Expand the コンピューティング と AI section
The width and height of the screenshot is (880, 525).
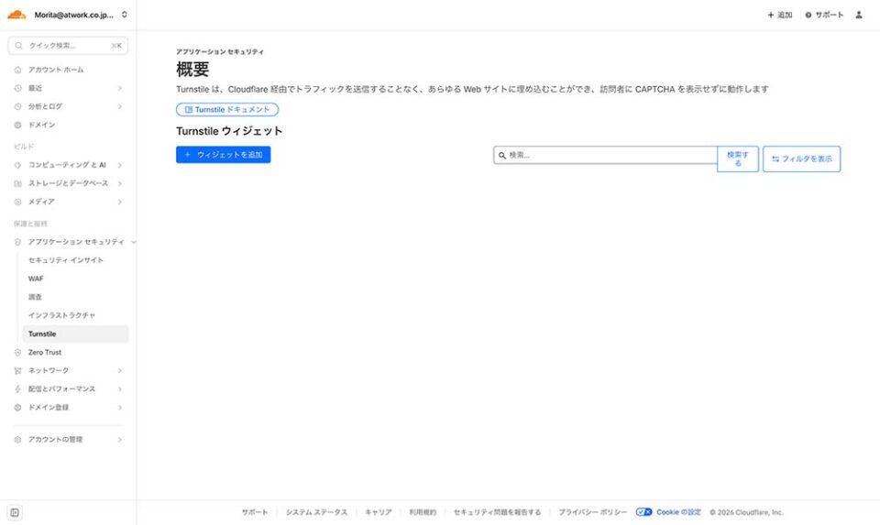(120, 165)
